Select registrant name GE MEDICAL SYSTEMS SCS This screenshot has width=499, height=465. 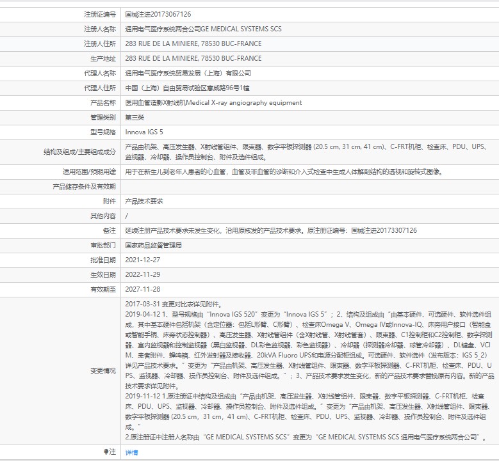[x=241, y=29]
